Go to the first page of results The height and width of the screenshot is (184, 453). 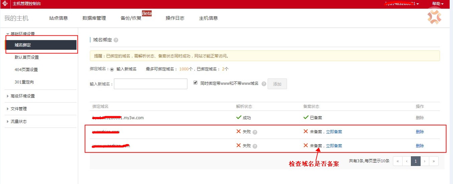click(x=398, y=161)
